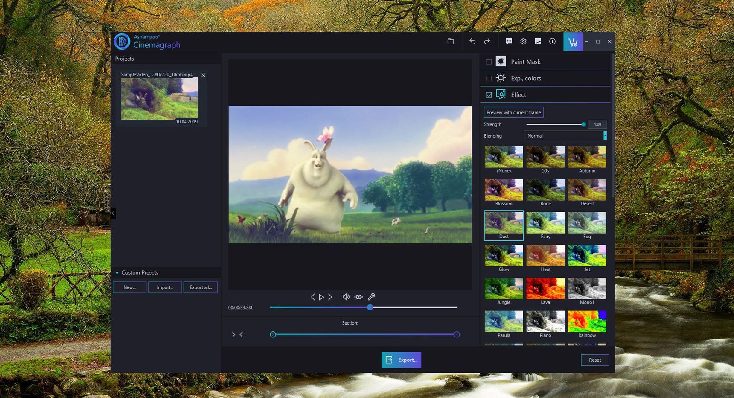Step to previous frame arrow
This screenshot has height=398, width=734.
(x=313, y=297)
